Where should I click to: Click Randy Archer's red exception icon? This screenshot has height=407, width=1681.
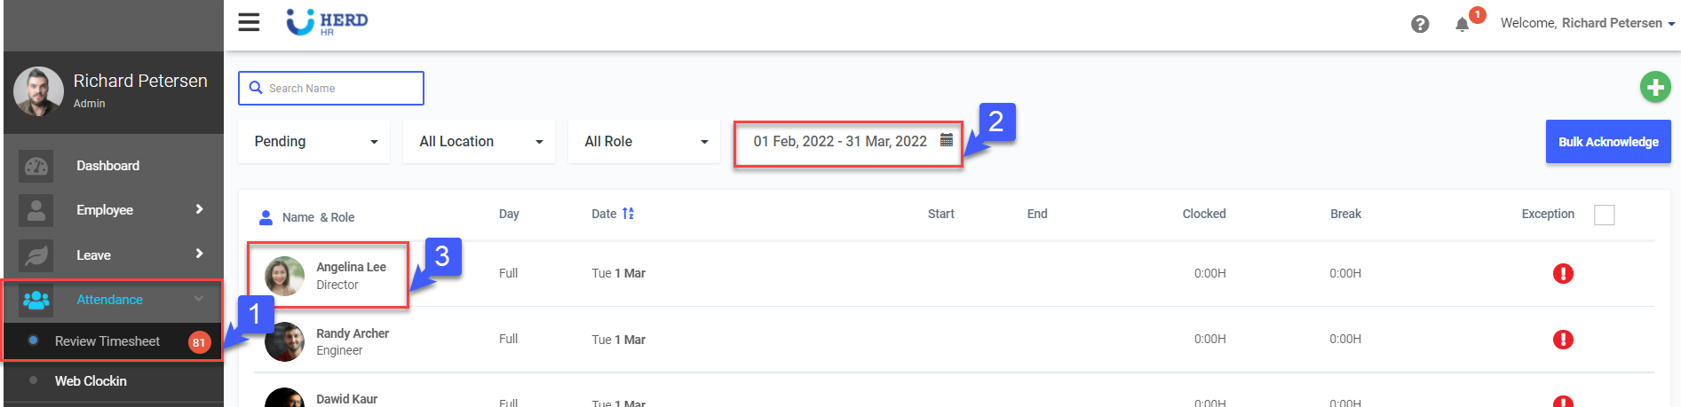coord(1563,340)
